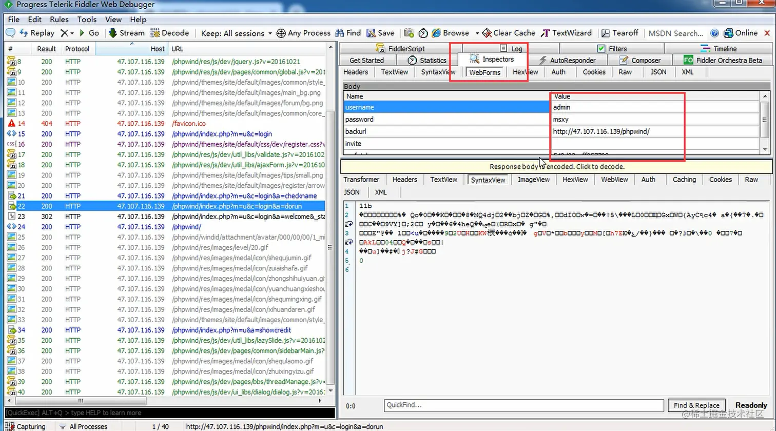This screenshot has height=431, width=776.
Task: Clear the browser cache with Clear Cache
Action: [x=509, y=33]
